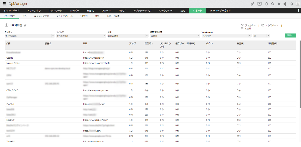Open the user profile avatar
This screenshot has height=147, width=301.
[x=298, y=4]
